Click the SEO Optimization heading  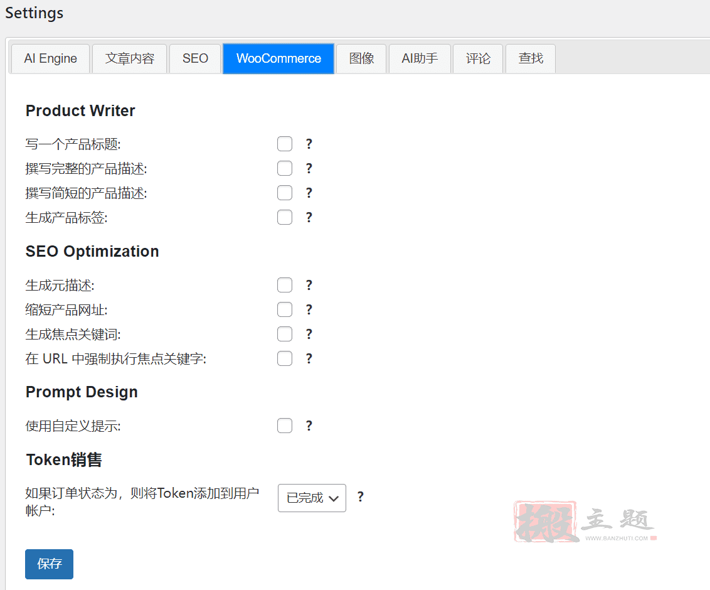(92, 252)
